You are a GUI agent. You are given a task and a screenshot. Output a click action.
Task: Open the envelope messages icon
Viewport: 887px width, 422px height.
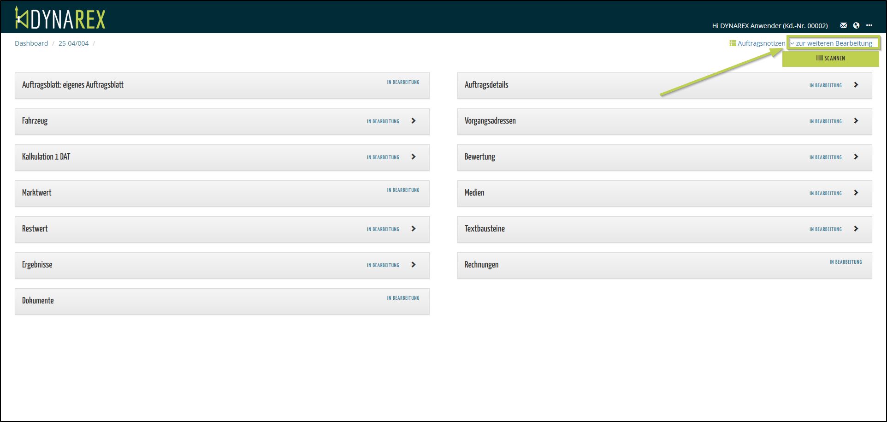point(843,25)
